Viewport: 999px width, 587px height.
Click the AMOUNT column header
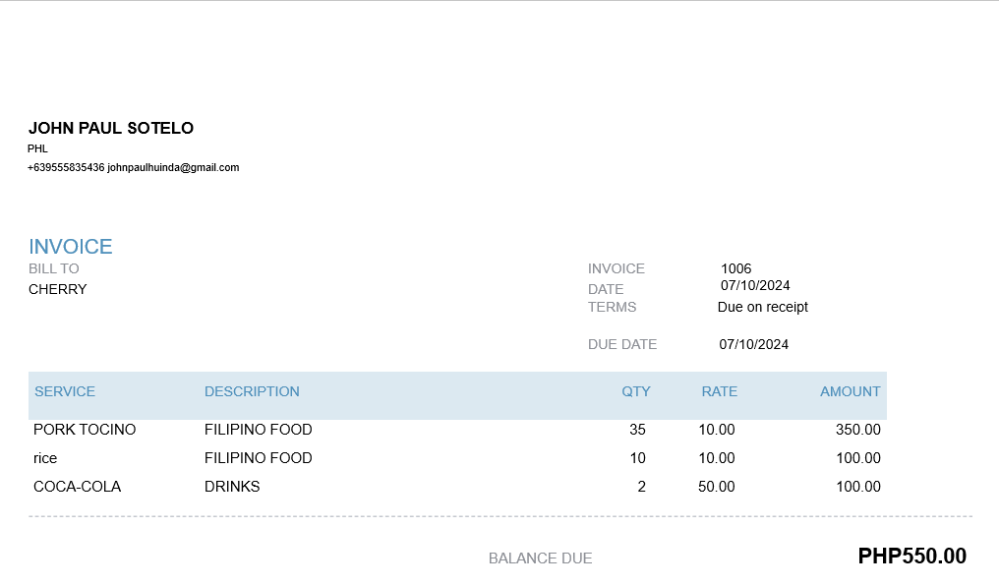point(850,391)
